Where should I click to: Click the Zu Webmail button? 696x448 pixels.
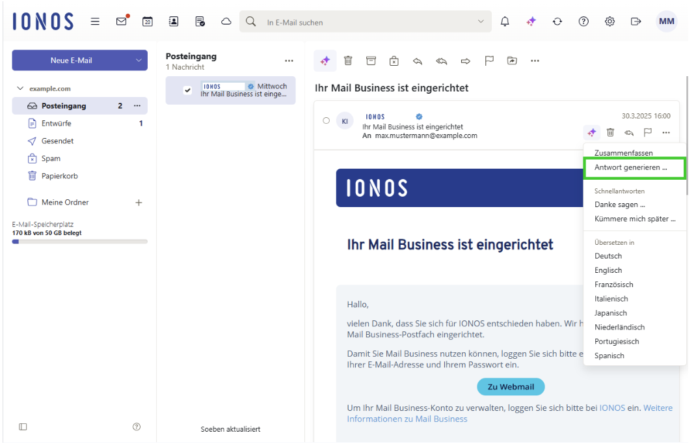pyautogui.click(x=511, y=387)
